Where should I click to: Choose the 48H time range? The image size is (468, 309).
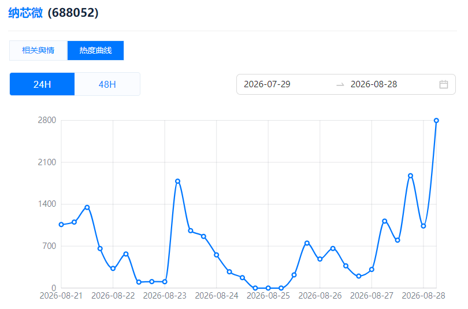coord(107,84)
